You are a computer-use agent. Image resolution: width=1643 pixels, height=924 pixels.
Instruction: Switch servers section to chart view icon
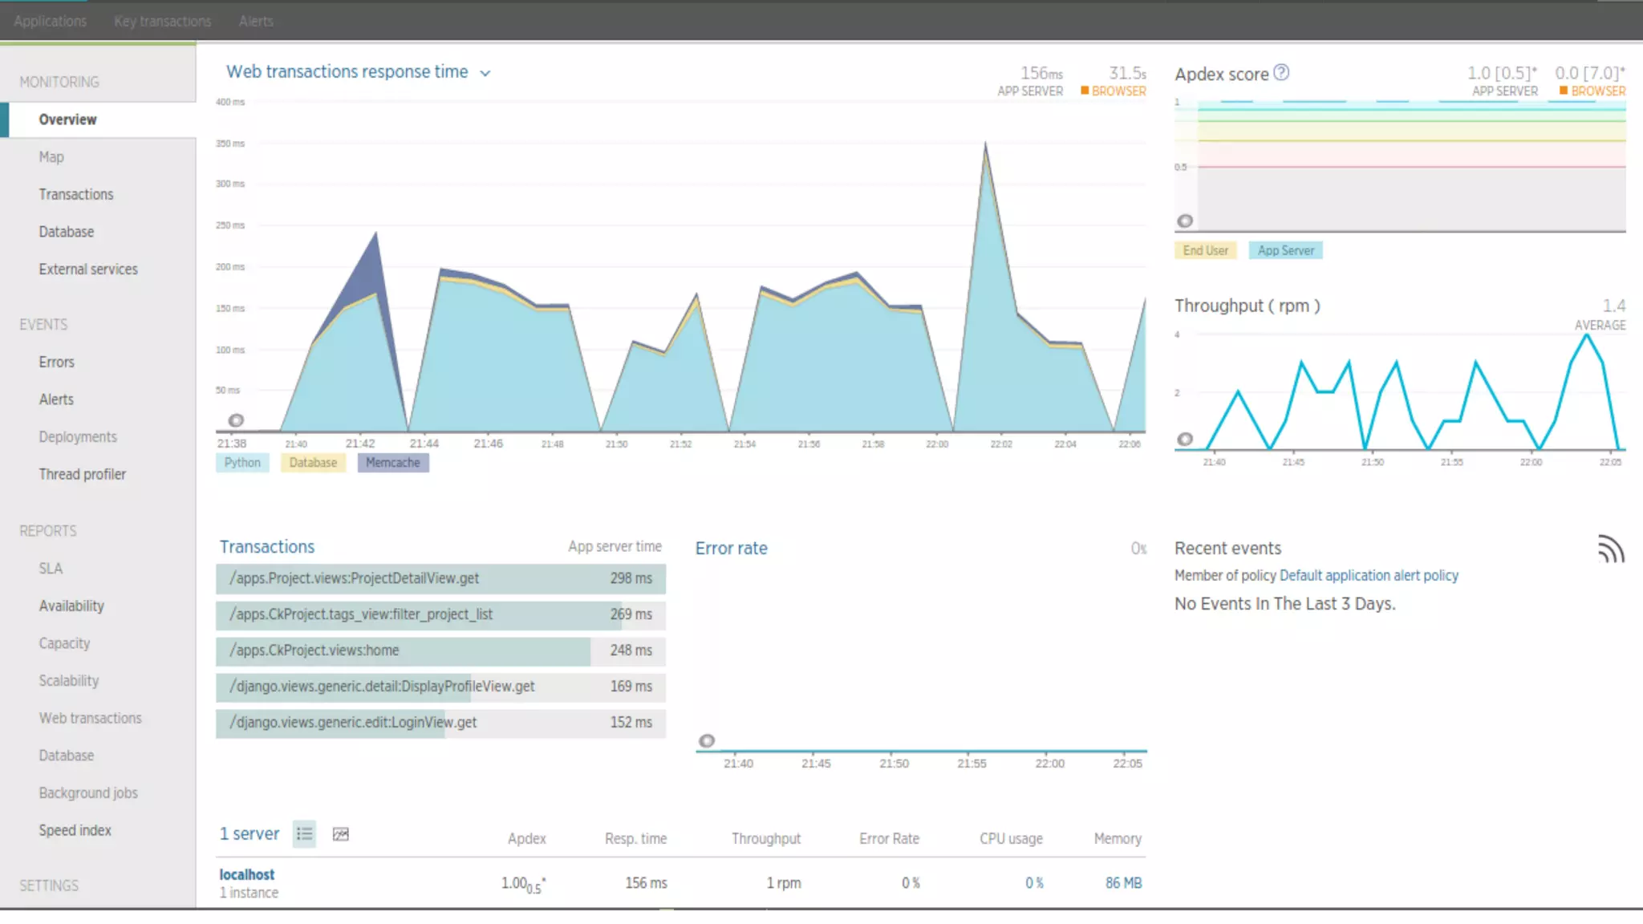tap(341, 834)
